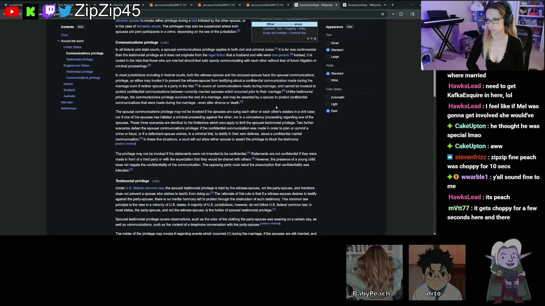Viewport: 545px width, 306px height.
Task: Select Small text size radio button
Action: pos(328,43)
